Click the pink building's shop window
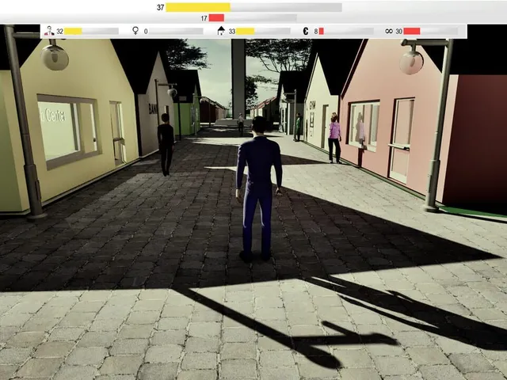This screenshot has width=507, height=380. click(x=364, y=126)
